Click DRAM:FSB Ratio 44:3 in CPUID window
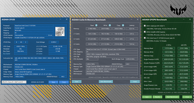Screen dimensions: 194x103 pos(63,77)
